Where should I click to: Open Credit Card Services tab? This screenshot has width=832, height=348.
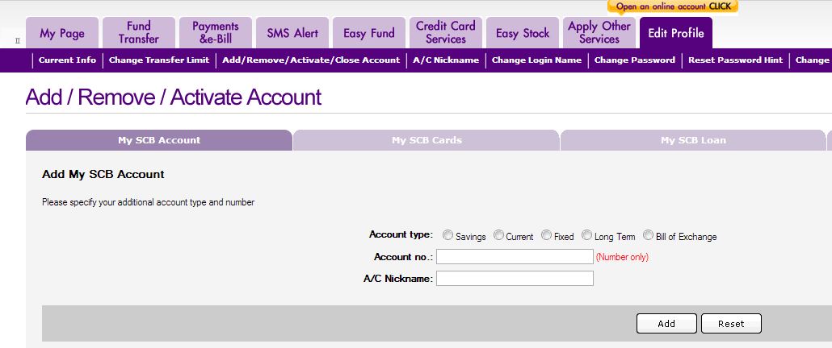click(x=446, y=33)
